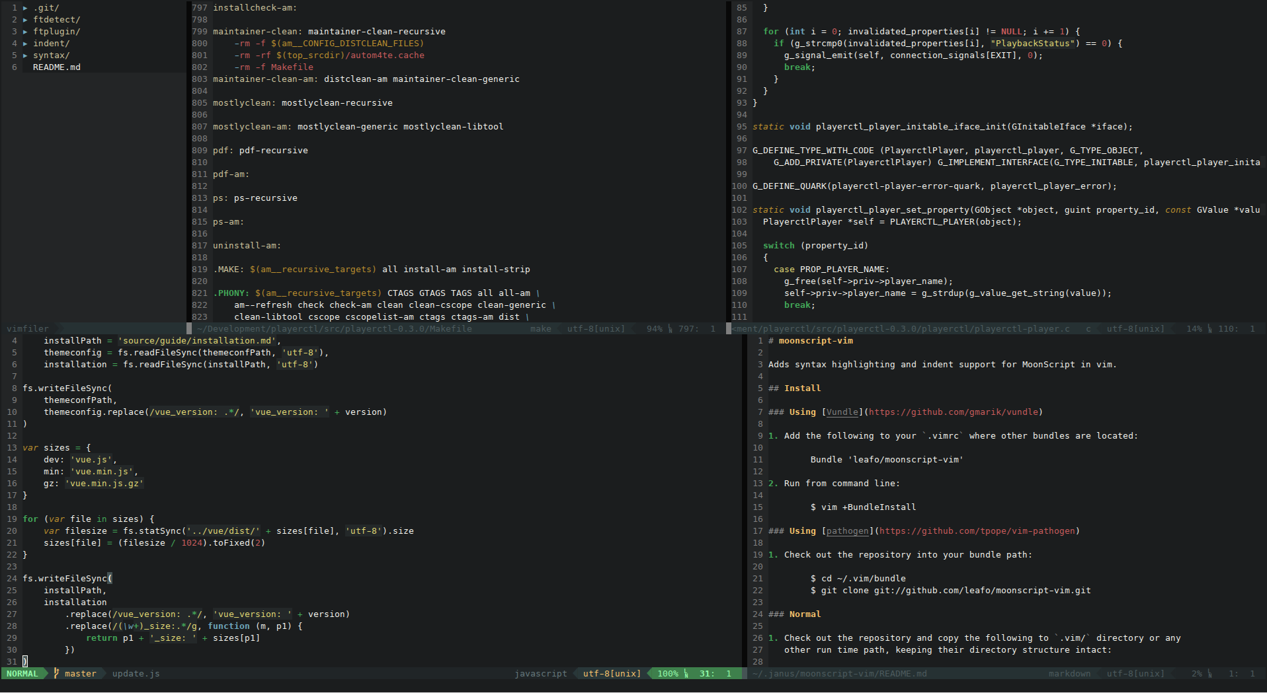Image resolution: width=1267 pixels, height=693 pixels.
Task: Click the '-rm -f Makefile' line
Action: pyautogui.click(x=274, y=67)
